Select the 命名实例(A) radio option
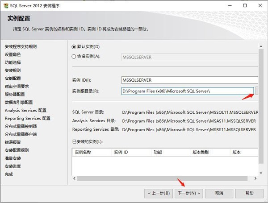Image resolution: width=268 pixels, height=203 pixels. coord(74,57)
